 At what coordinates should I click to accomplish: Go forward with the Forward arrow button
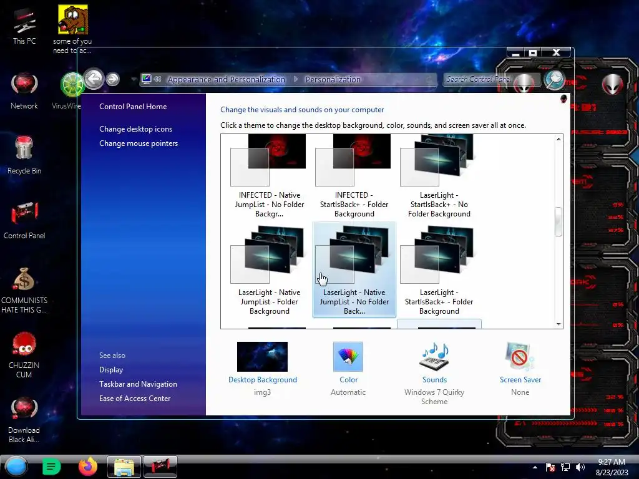point(113,79)
